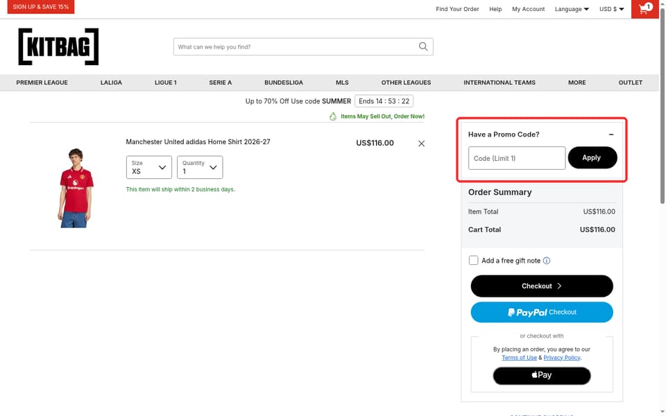Viewport: 666px width, 416px height.
Task: Remove Manchester United shirt with X icon
Action: coord(421,144)
